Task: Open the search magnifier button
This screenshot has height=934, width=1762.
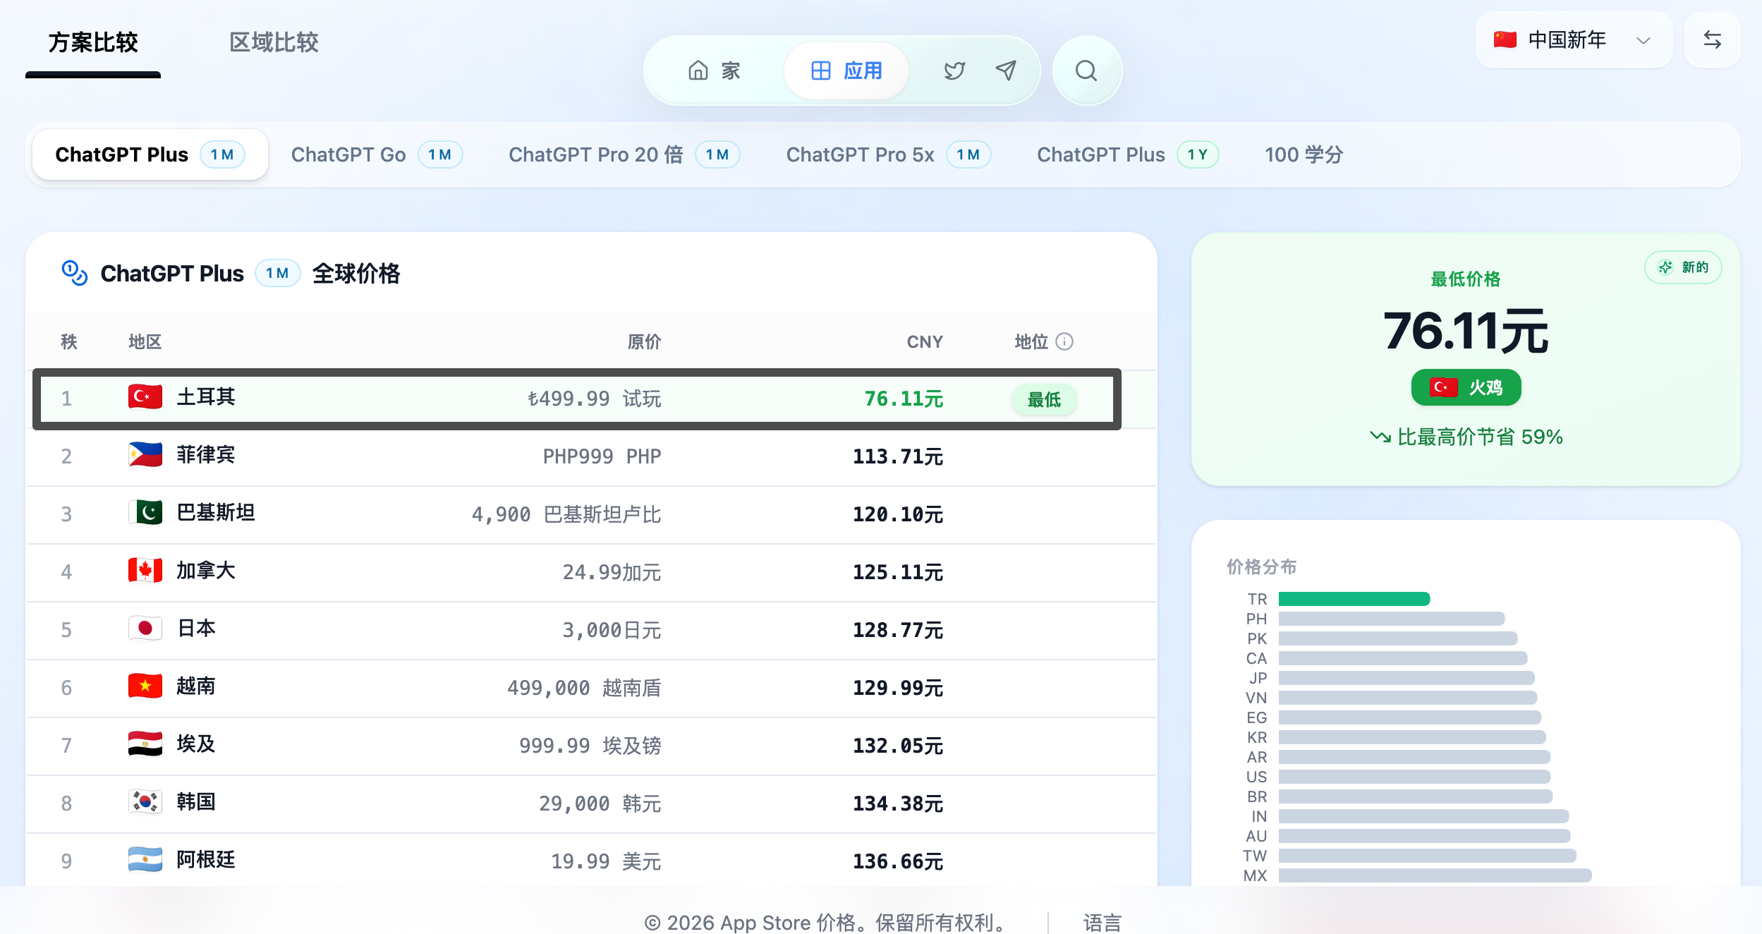Action: tap(1086, 71)
